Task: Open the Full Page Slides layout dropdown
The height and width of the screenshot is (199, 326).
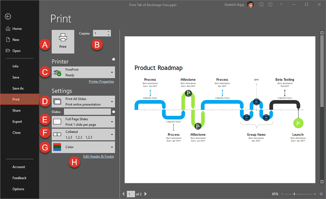Action: 83,122
